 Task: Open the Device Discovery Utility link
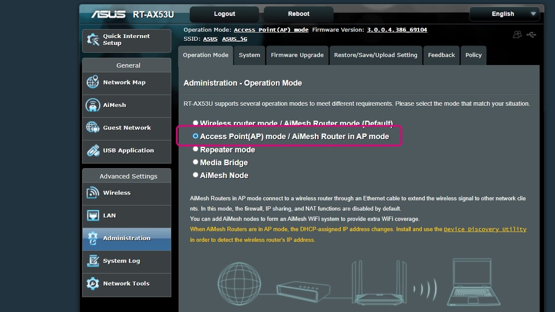click(485, 229)
